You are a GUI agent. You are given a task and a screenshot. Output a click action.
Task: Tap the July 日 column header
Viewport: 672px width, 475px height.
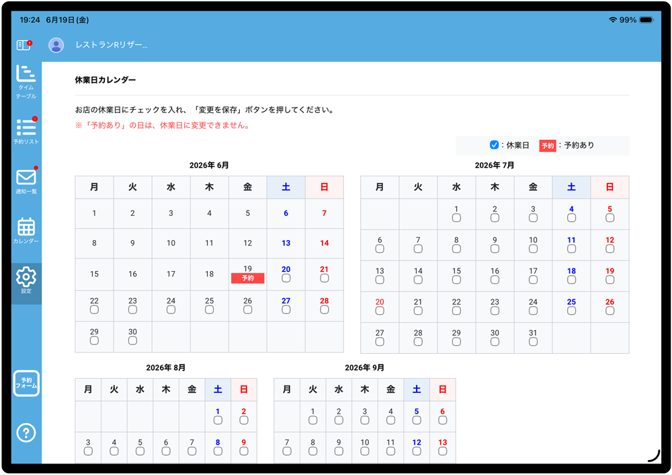[610, 187]
